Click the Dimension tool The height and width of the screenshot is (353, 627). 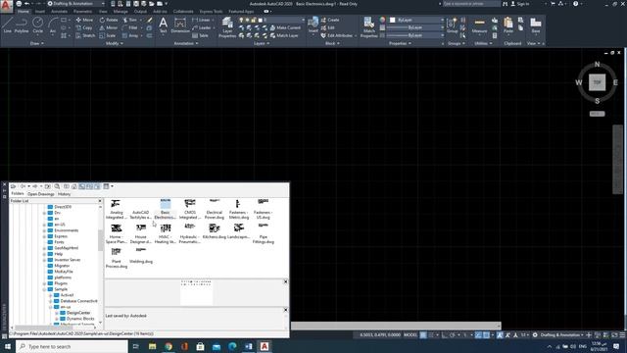(180, 25)
